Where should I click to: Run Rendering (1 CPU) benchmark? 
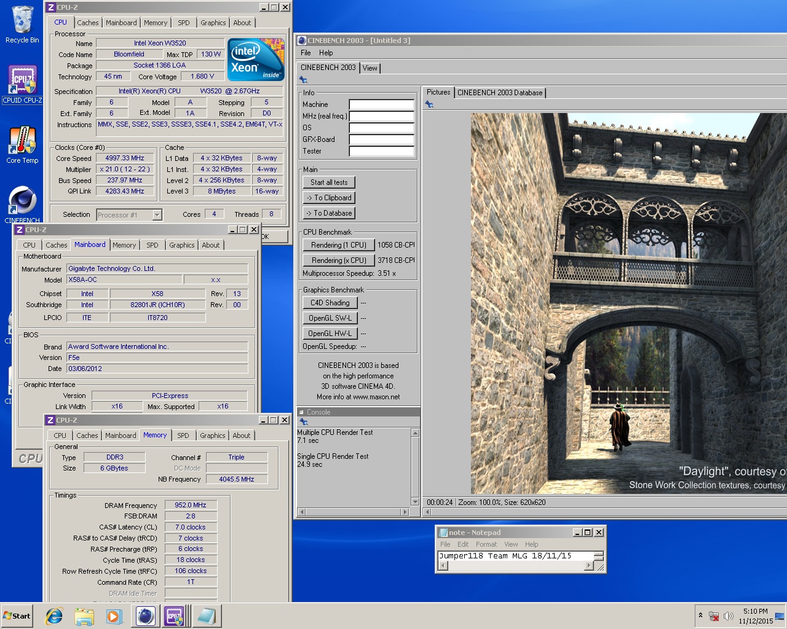tap(339, 245)
